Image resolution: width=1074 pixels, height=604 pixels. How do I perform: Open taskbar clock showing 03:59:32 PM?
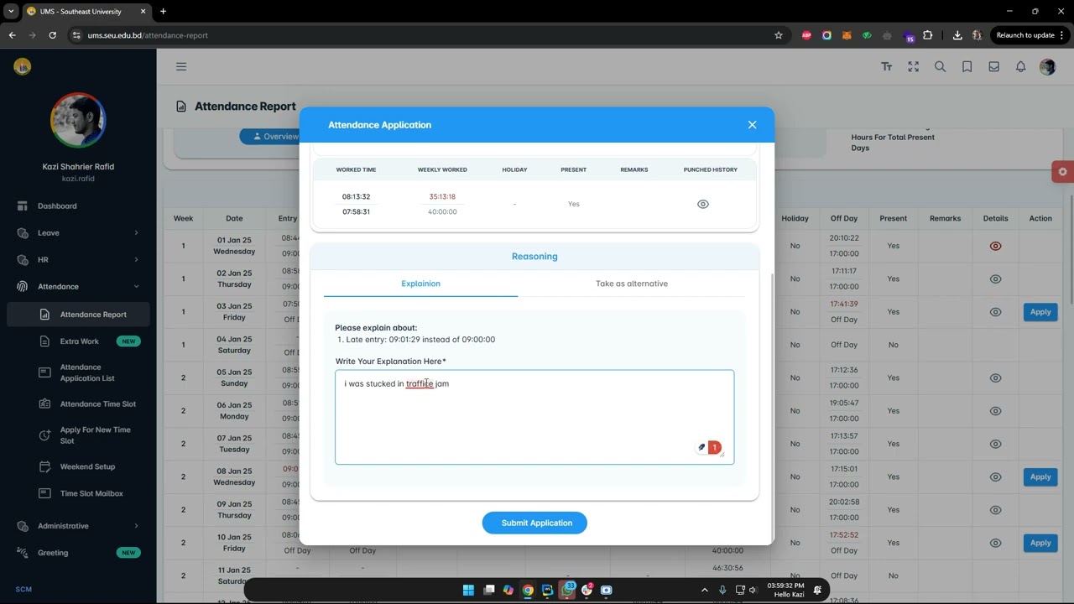[x=785, y=590]
